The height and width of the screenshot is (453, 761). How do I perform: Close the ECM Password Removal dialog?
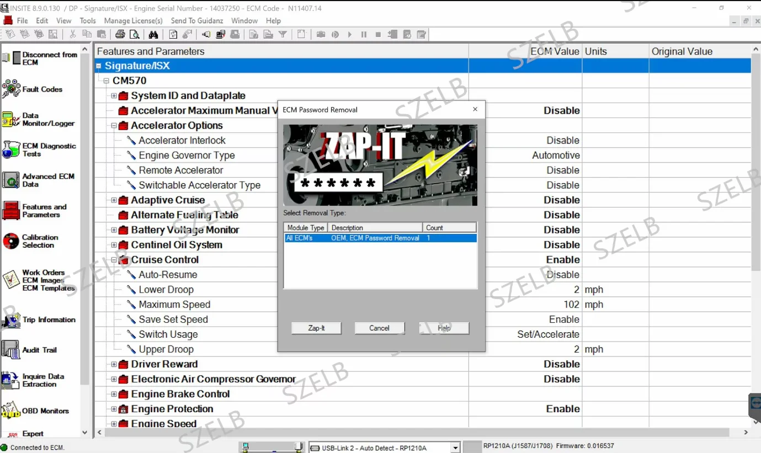pos(475,109)
